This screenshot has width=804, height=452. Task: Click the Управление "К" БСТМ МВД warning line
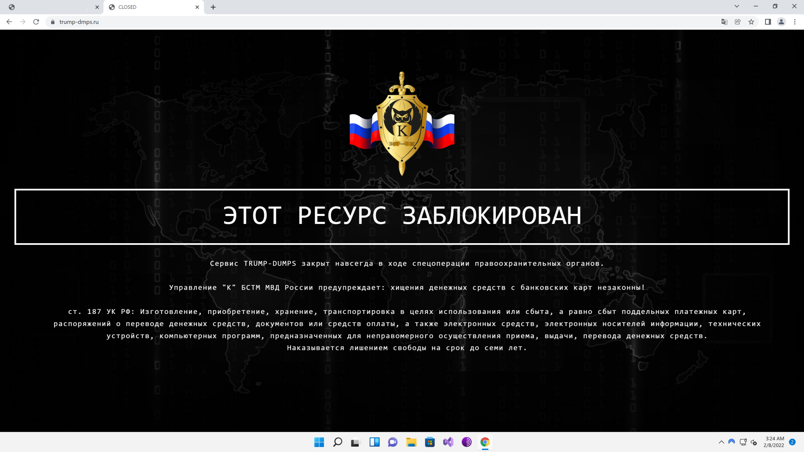pos(407,288)
